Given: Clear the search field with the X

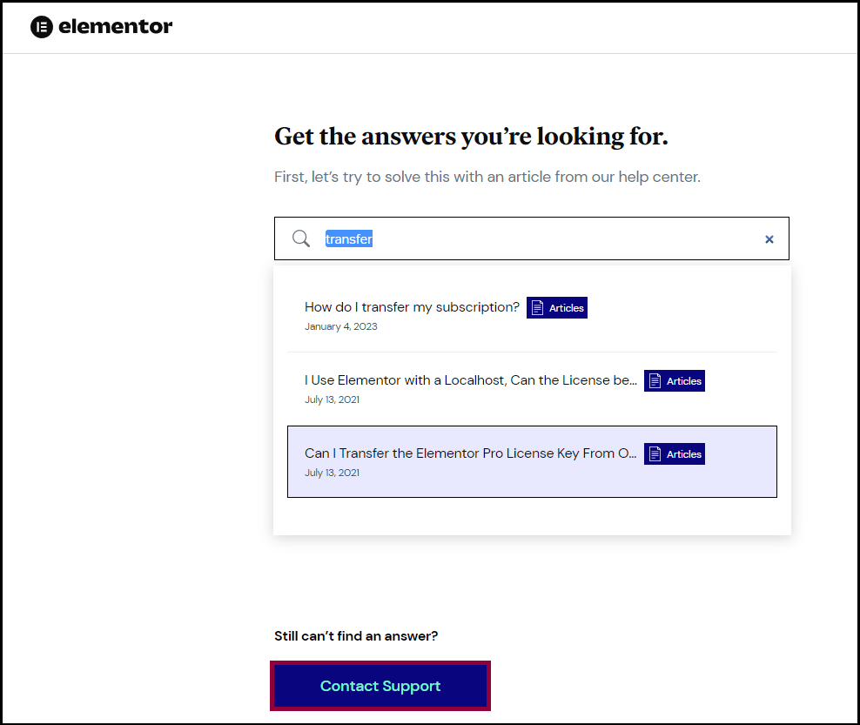Looking at the screenshot, I should click(x=769, y=239).
